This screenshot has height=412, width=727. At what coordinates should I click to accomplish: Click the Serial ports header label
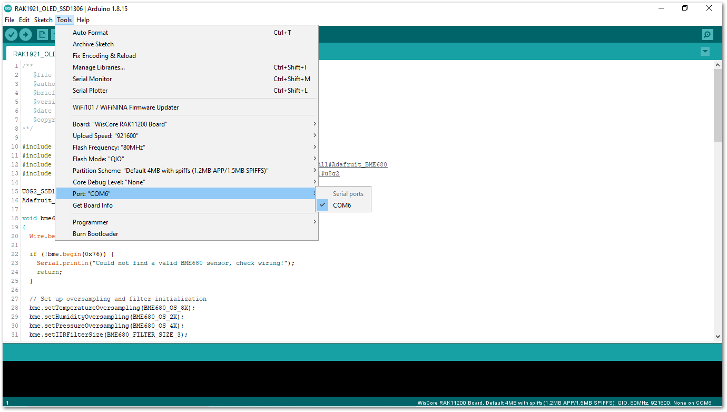click(348, 194)
